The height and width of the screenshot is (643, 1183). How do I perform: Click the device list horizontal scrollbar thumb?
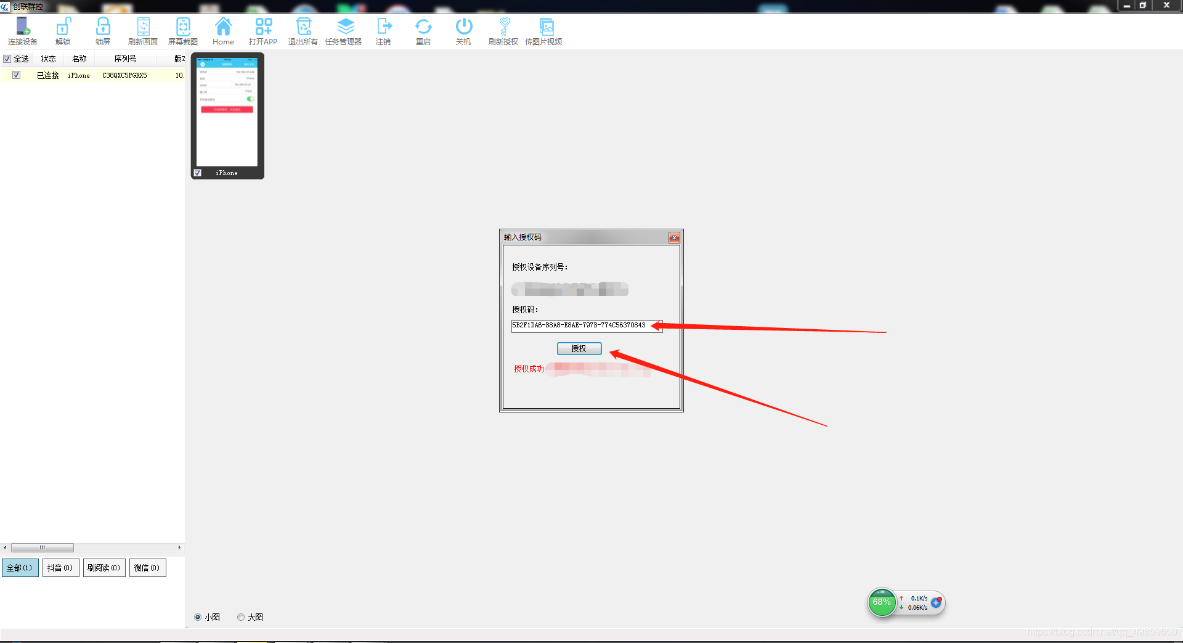pos(43,547)
